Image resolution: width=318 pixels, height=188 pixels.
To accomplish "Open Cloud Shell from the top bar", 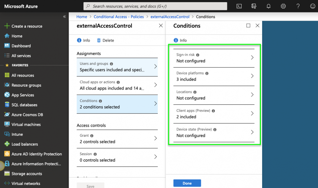I will coord(239,6).
